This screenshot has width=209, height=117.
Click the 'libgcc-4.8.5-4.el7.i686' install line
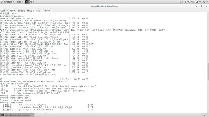click(x=48, y=105)
